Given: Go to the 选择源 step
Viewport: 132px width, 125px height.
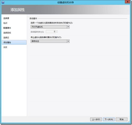Looking at the screenshot, I should point(6,18).
